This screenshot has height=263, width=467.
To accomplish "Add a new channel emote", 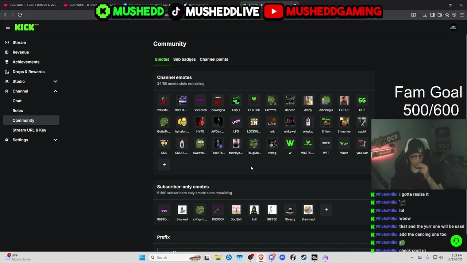I will 164,165.
